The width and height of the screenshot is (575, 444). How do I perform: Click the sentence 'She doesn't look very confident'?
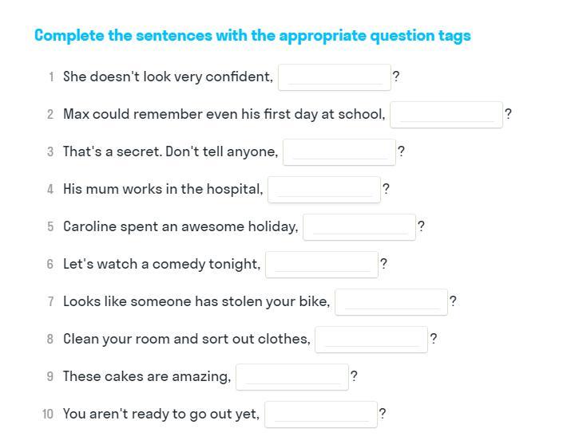[168, 77]
